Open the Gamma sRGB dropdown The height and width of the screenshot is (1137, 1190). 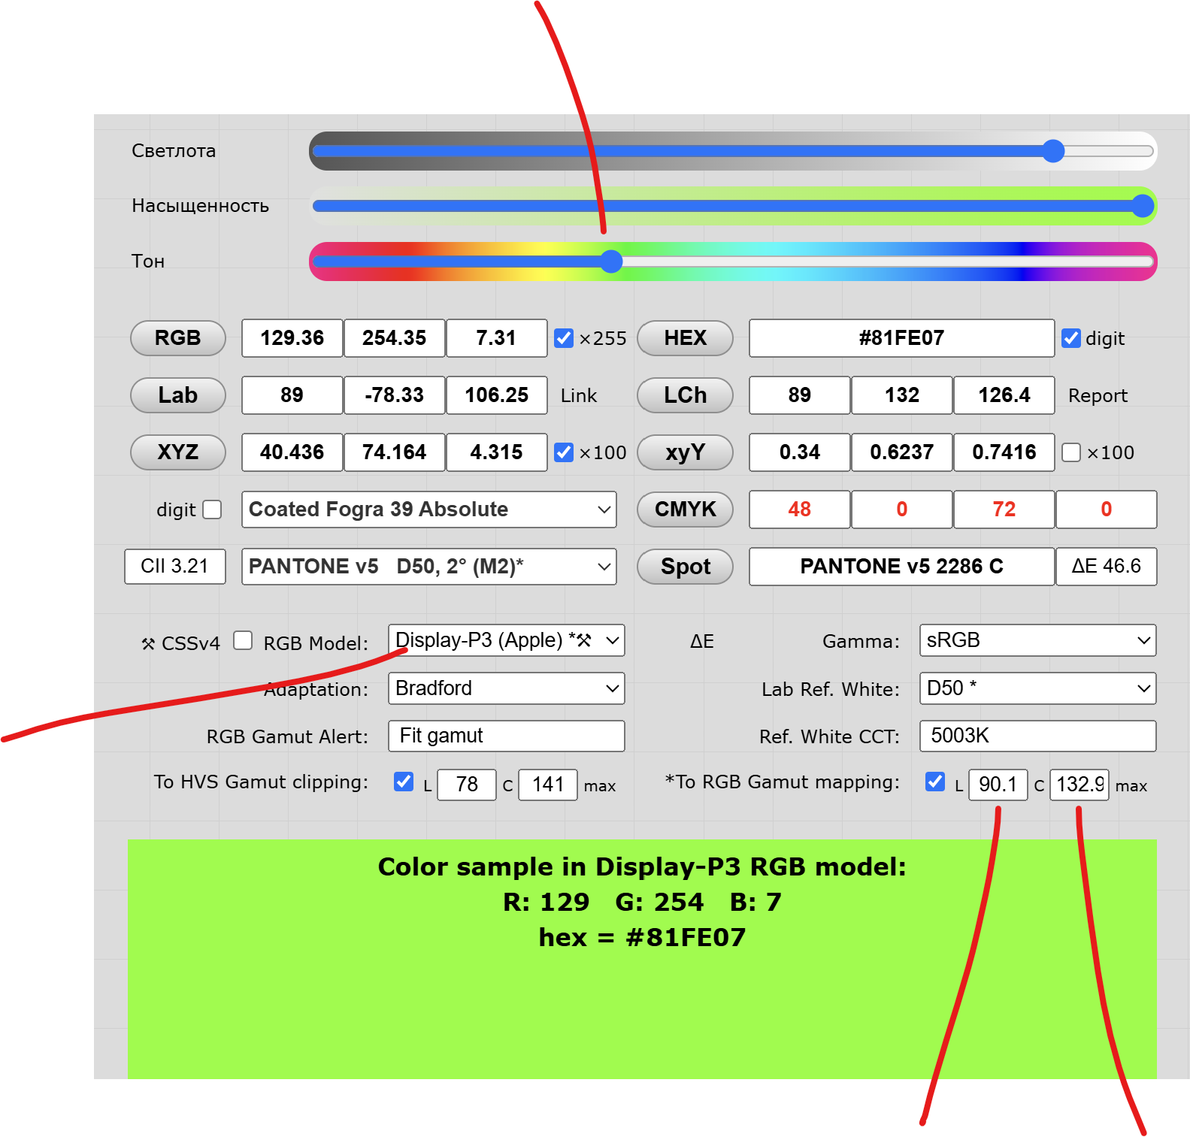[x=1037, y=641]
